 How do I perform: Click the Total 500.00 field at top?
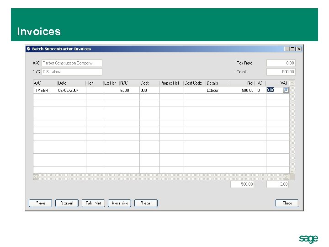(281, 72)
